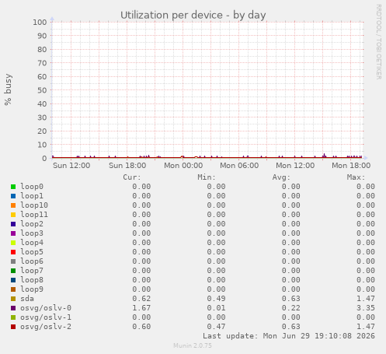Click the '% busy' y-axis label
This screenshot has width=386, height=354.
point(8,89)
